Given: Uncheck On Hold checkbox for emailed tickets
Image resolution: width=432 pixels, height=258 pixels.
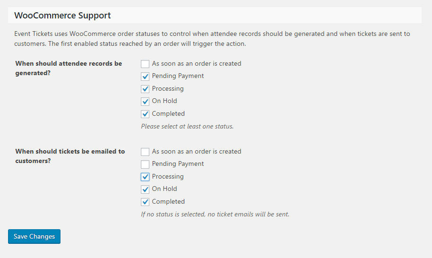Looking at the screenshot, I should 145,189.
